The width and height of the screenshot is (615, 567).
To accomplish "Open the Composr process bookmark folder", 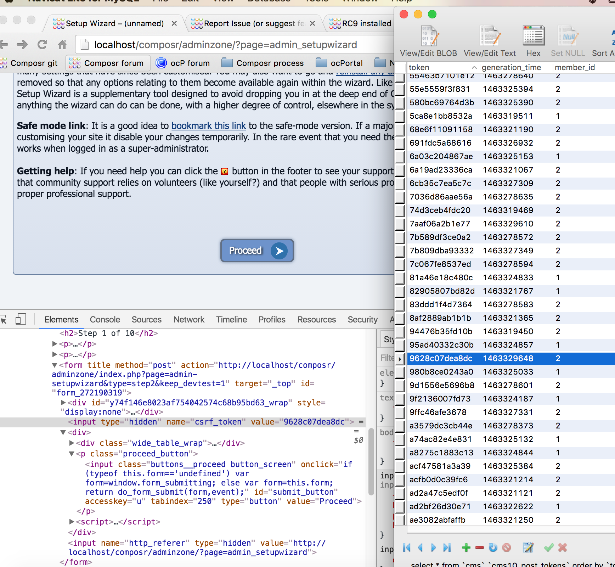I will pos(263,63).
